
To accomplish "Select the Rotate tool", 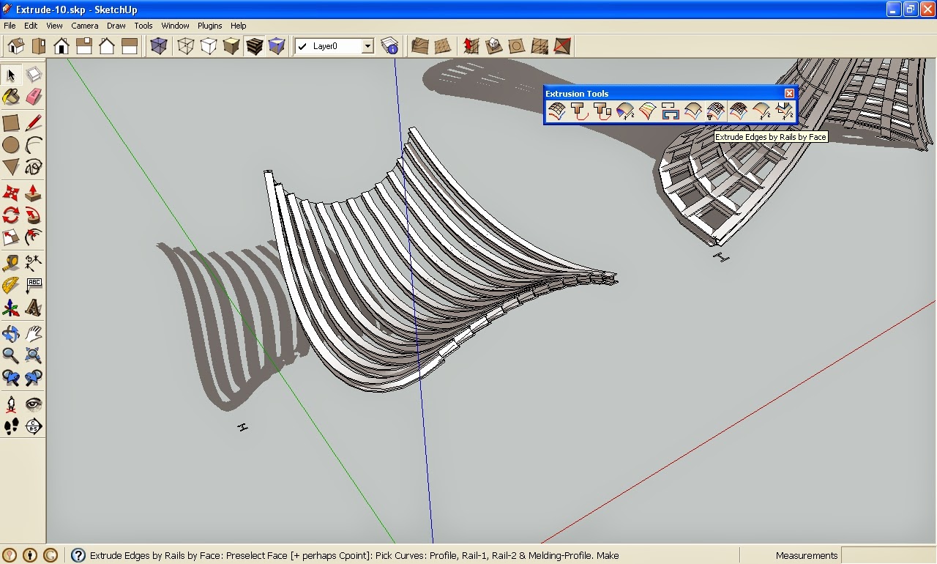I will pos(11,215).
